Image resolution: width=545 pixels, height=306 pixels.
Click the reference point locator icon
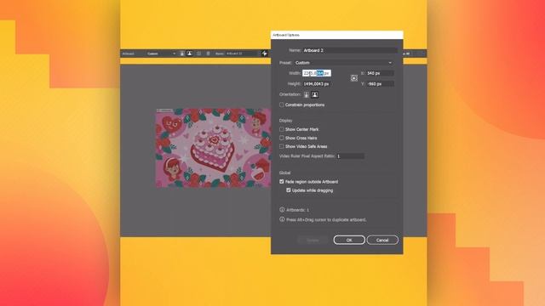[x=354, y=78]
